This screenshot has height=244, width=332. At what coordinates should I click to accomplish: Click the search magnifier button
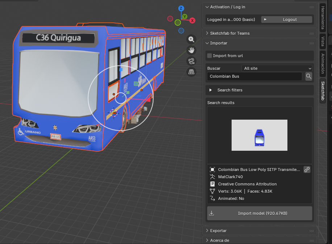(x=308, y=76)
